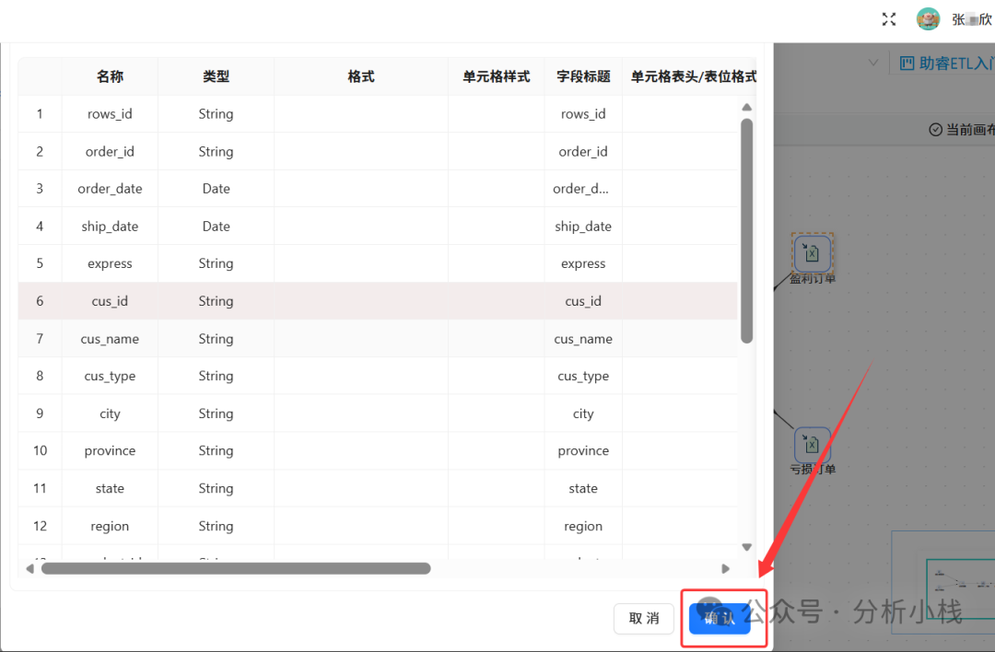Click row number 6
Viewport: 995px width, 652px height.
pyautogui.click(x=40, y=301)
